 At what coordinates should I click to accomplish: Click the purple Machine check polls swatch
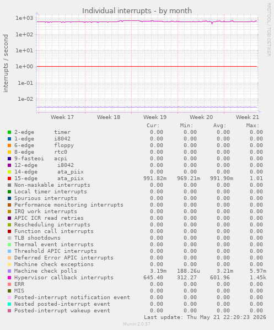click(9, 271)
